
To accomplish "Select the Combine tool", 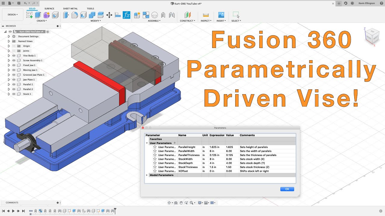I will click(92, 15).
